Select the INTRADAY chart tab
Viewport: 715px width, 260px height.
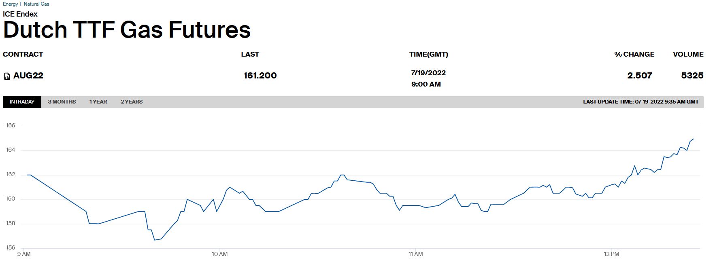pyautogui.click(x=22, y=102)
